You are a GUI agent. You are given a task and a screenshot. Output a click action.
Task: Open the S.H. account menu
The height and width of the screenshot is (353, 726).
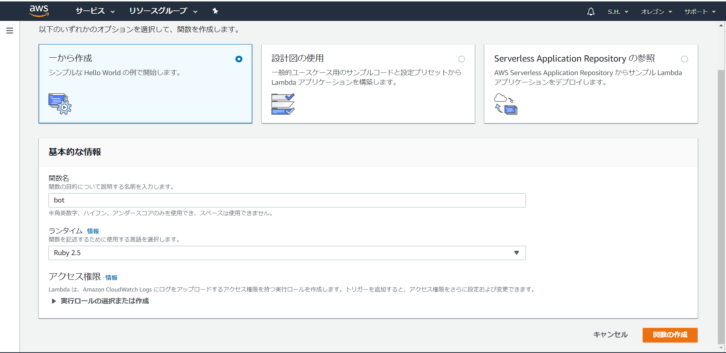618,12
